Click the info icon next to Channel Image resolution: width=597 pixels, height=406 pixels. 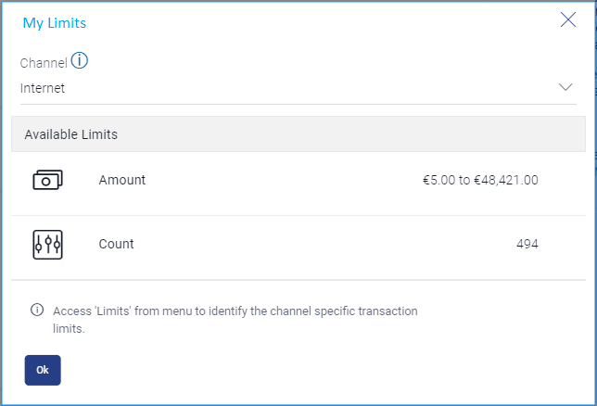click(x=80, y=62)
